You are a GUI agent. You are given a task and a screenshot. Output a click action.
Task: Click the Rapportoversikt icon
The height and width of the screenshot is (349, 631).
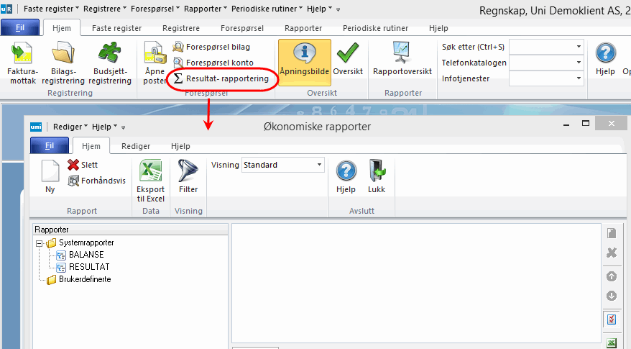pyautogui.click(x=402, y=55)
